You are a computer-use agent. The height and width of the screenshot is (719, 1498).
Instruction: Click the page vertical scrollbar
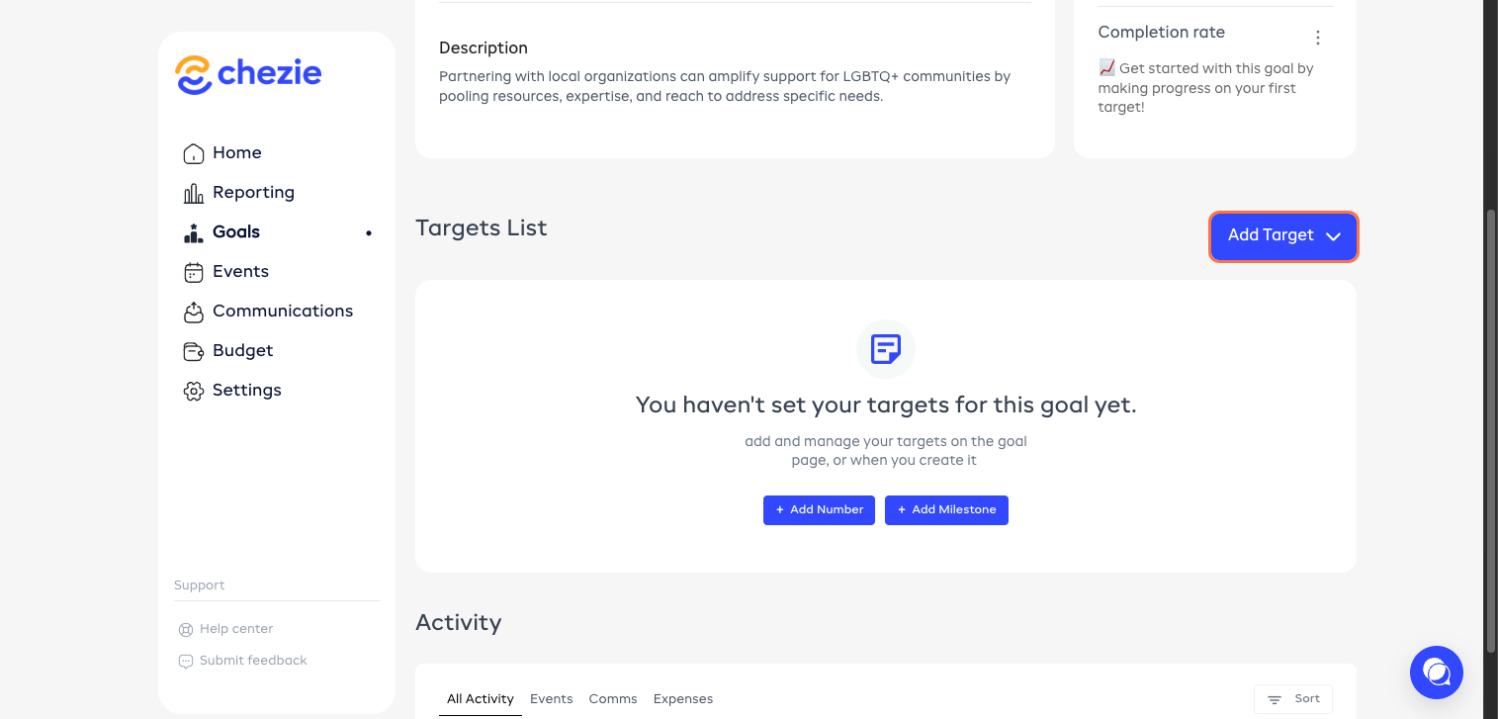(x=1491, y=430)
